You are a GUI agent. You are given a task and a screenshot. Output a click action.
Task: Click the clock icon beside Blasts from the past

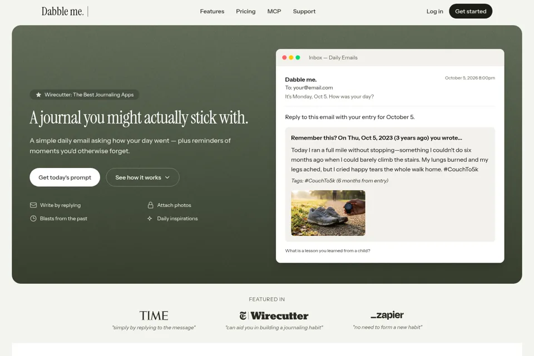33,219
